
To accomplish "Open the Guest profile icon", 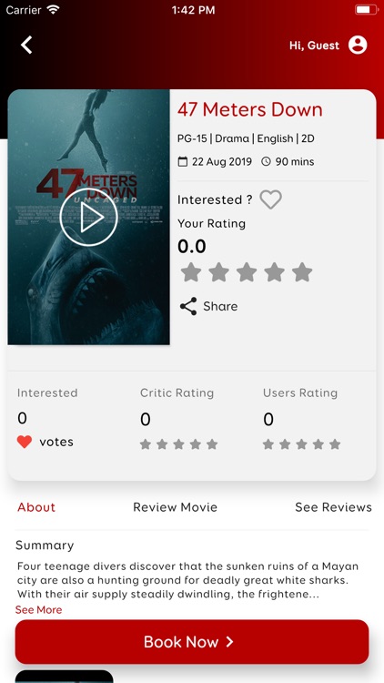I will click(358, 45).
